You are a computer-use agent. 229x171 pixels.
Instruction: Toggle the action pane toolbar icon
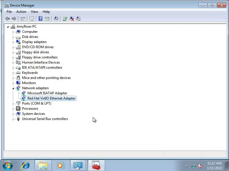coord(47,19)
